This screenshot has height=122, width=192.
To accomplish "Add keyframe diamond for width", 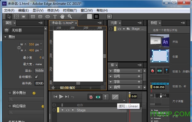I will pos(25,44).
